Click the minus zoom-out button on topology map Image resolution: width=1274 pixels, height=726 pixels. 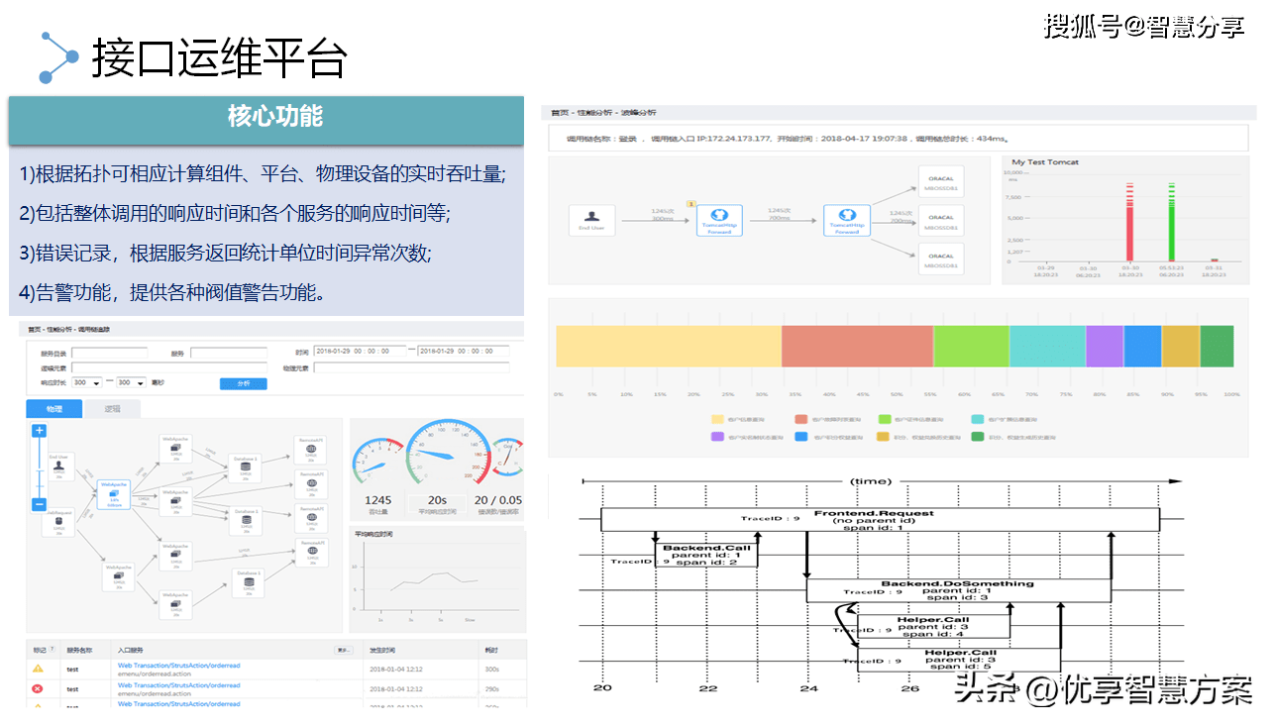[x=40, y=504]
